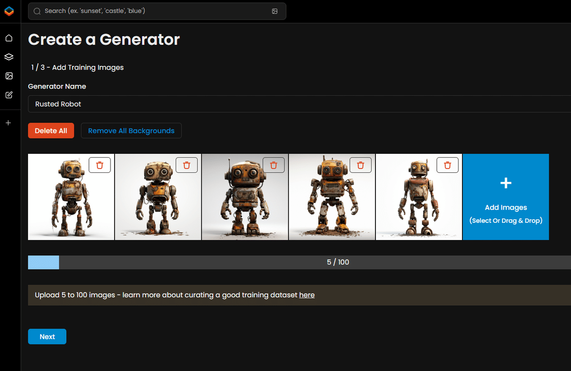Viewport: 571px width, 371px height.
Task: Click the magnifier icon in search bar
Action: (x=37, y=11)
